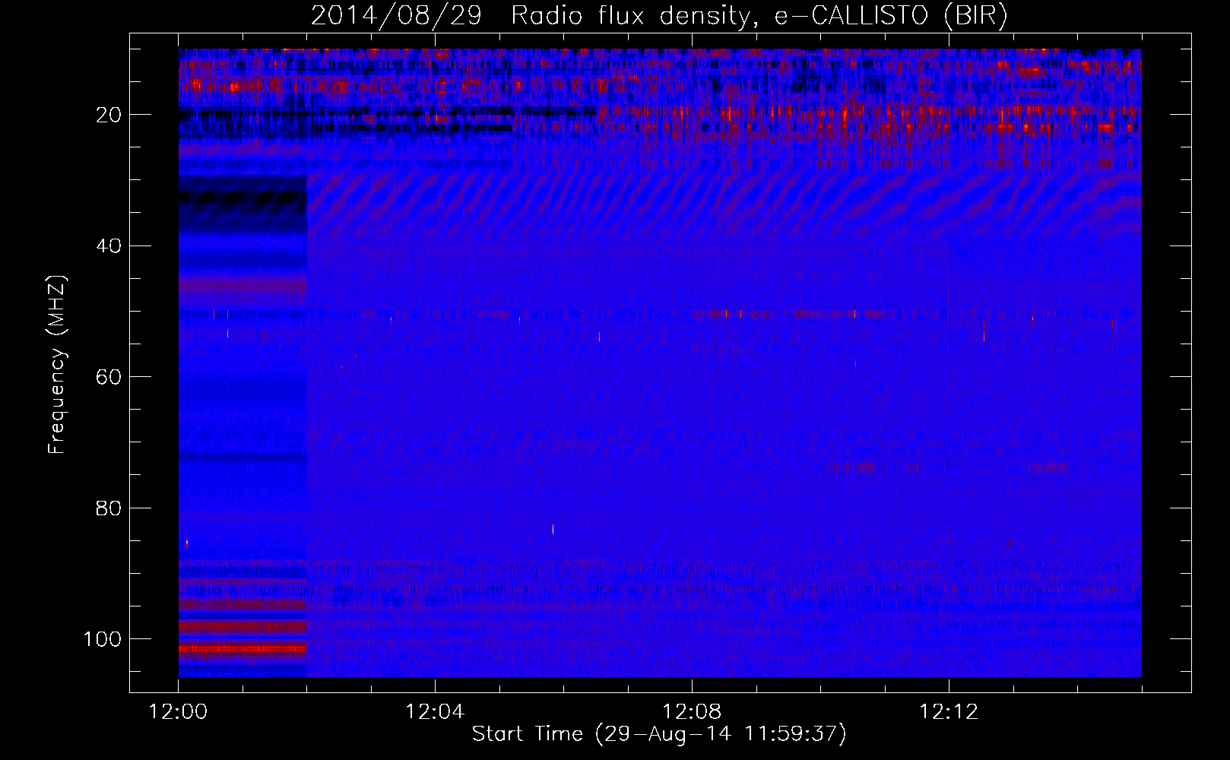Image resolution: width=1230 pixels, height=760 pixels.
Task: Click the date 2014/08/29 in the title
Action: tap(396, 15)
